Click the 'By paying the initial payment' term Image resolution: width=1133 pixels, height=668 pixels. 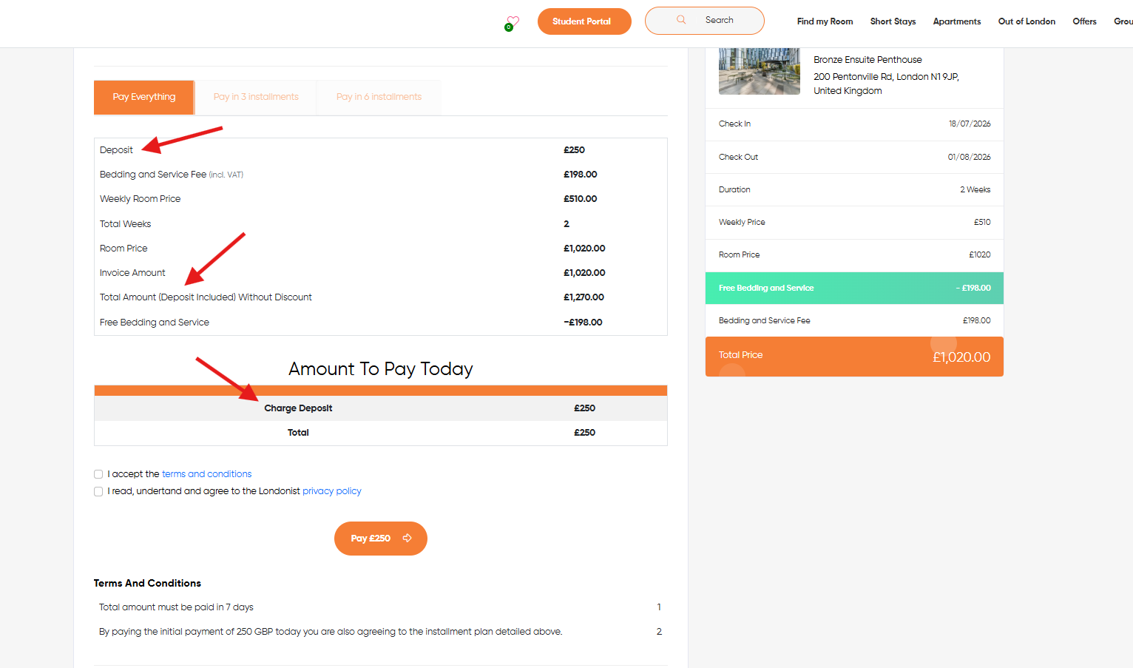[x=331, y=632]
